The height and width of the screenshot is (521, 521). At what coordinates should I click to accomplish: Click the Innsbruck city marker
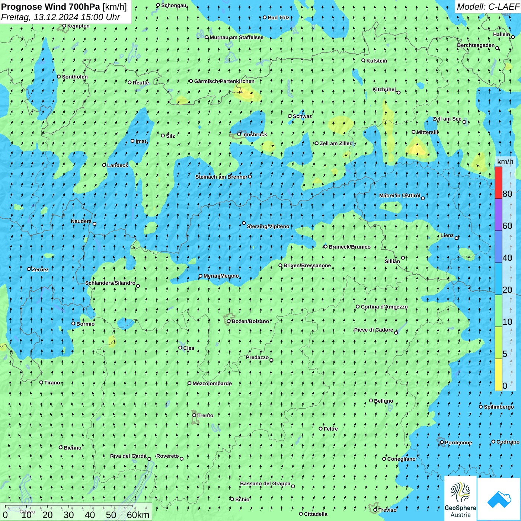(x=239, y=134)
